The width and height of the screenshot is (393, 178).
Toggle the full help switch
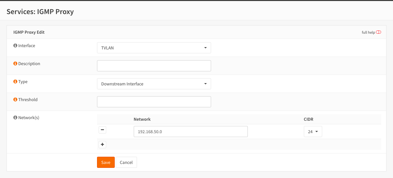click(x=379, y=32)
